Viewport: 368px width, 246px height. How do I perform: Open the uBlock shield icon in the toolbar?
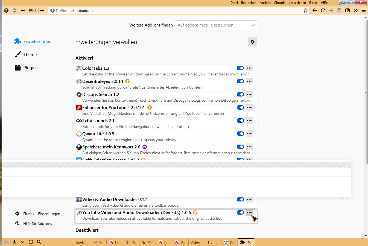pyautogui.click(x=14, y=10)
